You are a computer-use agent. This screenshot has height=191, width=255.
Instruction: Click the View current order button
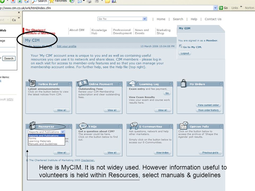point(208,105)
